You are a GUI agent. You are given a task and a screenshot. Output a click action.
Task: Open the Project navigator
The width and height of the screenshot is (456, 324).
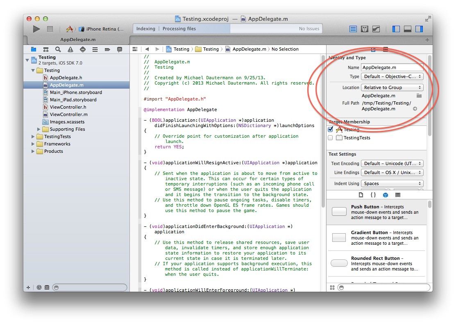pyautogui.click(x=34, y=49)
